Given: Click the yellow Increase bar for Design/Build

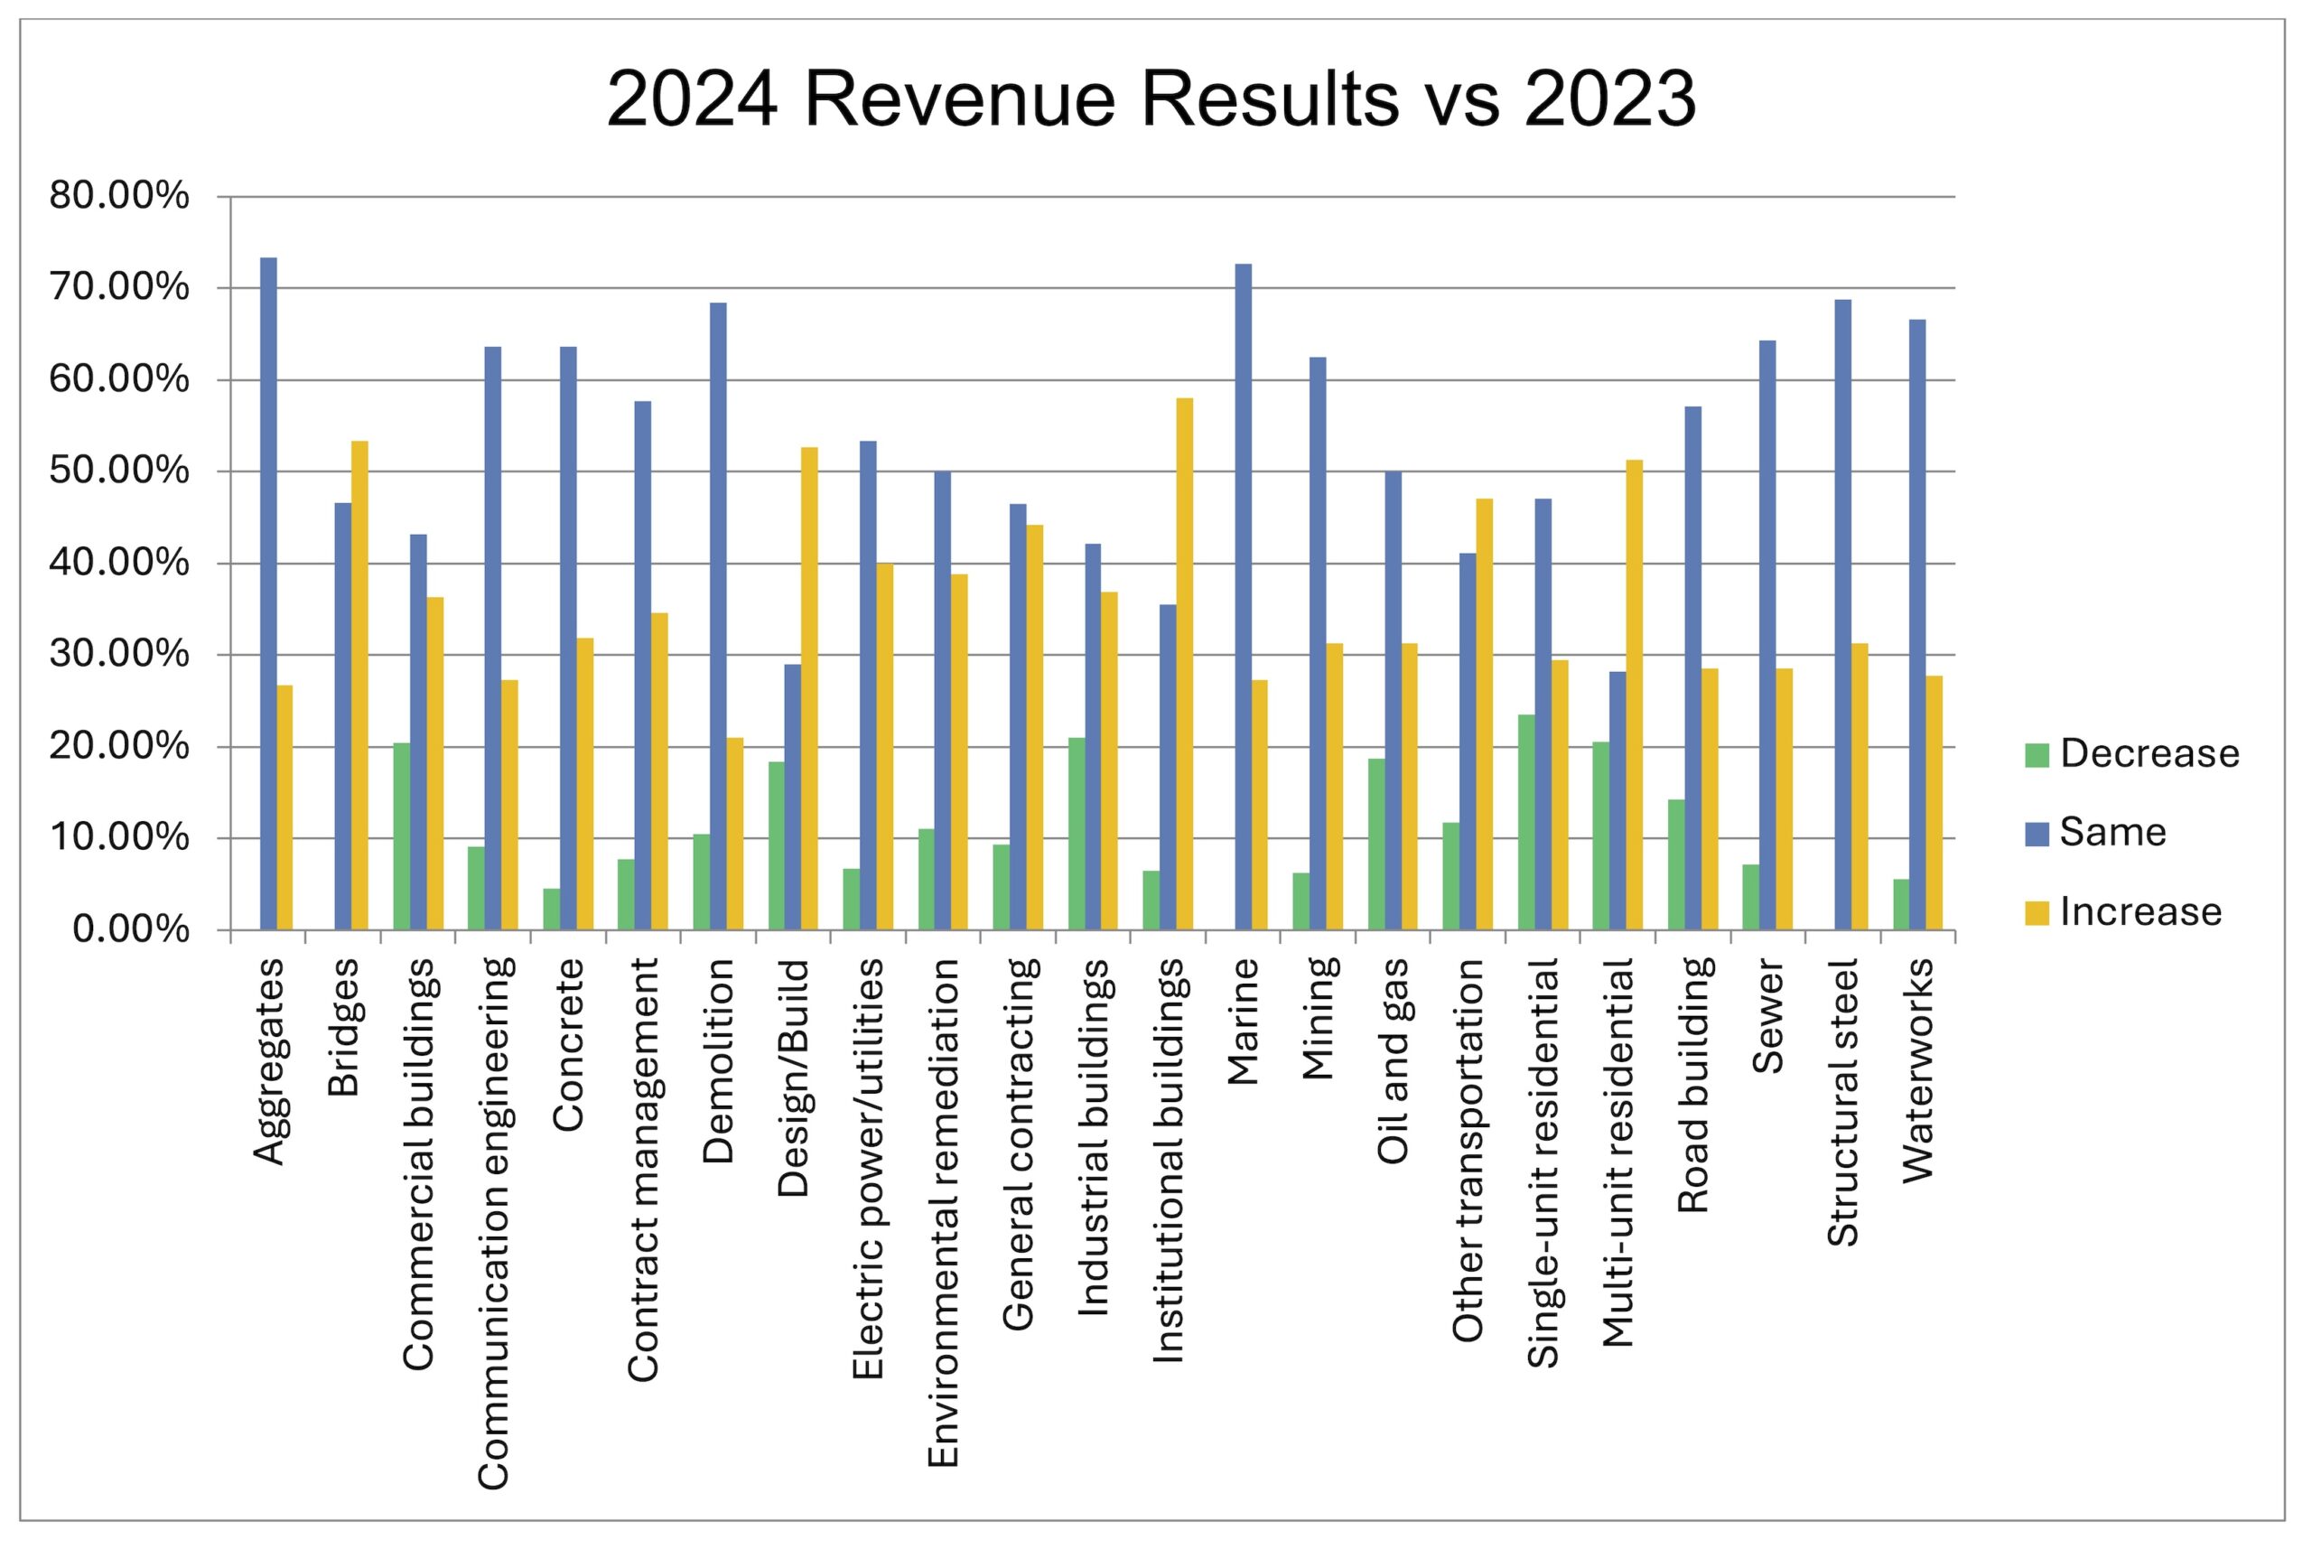Looking at the screenshot, I should click(x=810, y=688).
